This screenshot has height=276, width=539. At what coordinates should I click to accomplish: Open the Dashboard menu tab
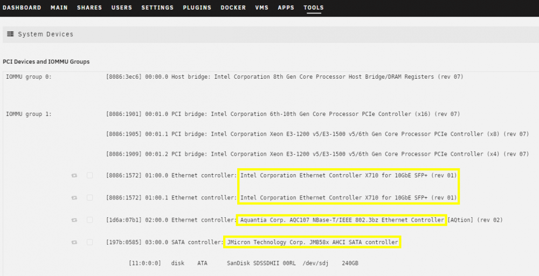[x=22, y=8]
